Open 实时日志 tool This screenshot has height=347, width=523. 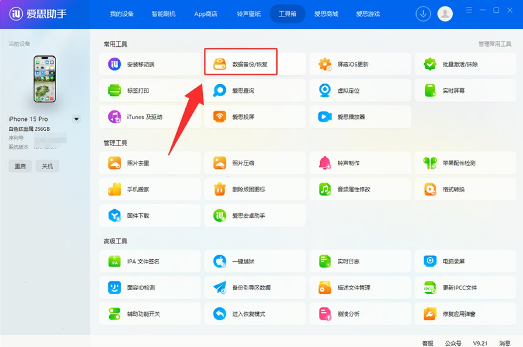360,262
